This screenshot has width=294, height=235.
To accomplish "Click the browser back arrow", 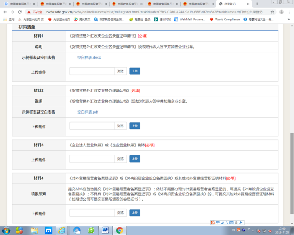I will click(5, 12).
